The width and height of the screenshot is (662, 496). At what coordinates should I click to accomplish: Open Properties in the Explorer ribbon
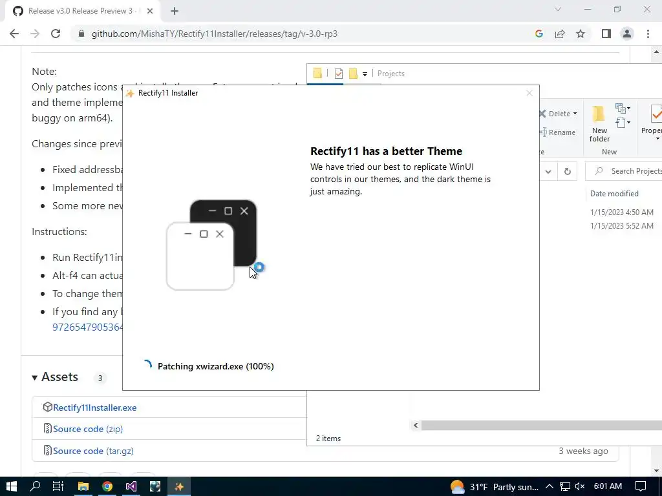[x=654, y=122]
